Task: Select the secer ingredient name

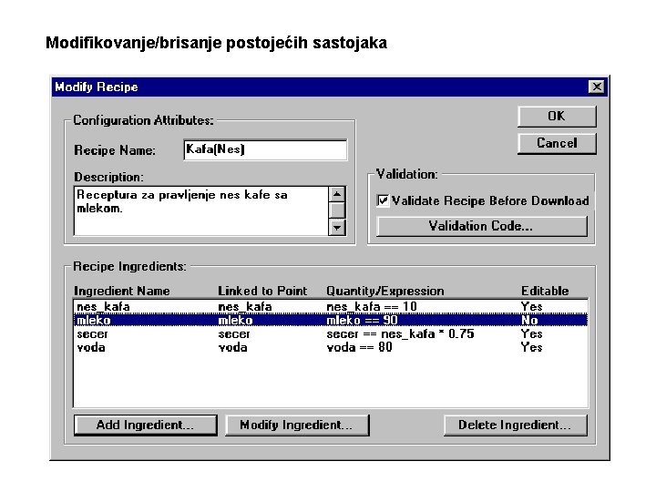Action: [x=92, y=334]
